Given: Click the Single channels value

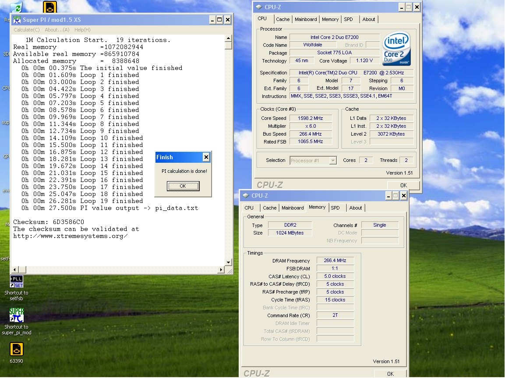Looking at the screenshot, I should click(380, 225).
